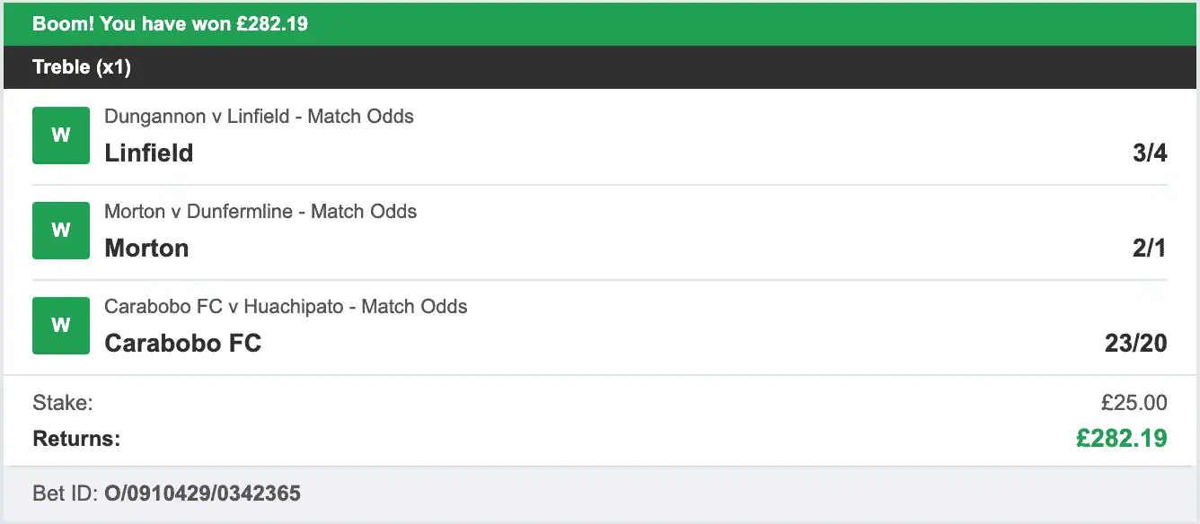The height and width of the screenshot is (524, 1200).
Task: Click the 3/4 odds for Linfield
Action: tap(1152, 153)
